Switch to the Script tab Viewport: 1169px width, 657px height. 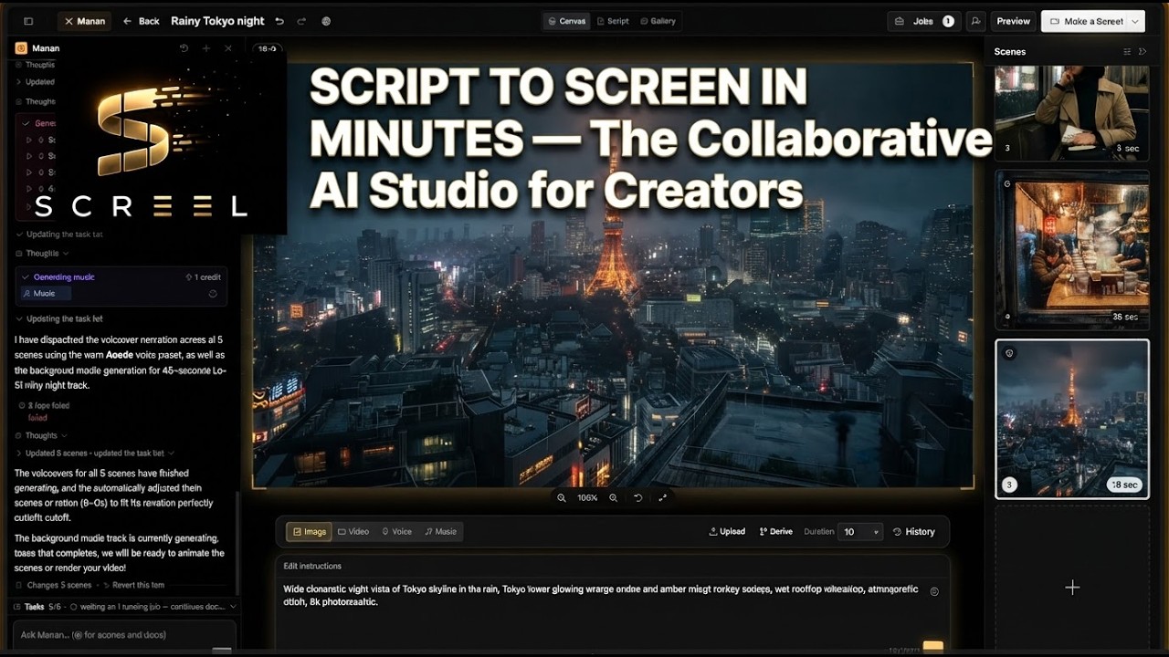(613, 21)
